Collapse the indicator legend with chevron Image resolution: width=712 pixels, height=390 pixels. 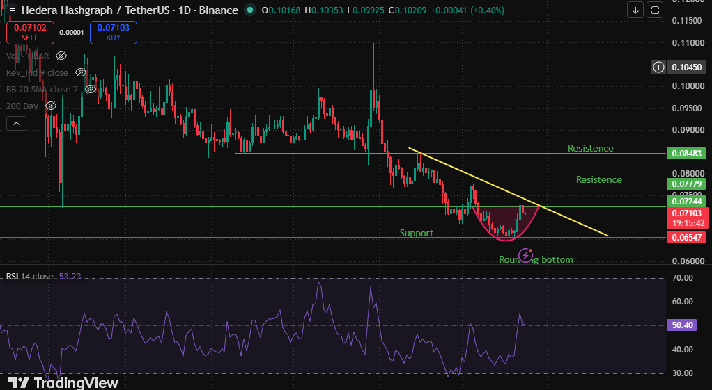tap(16, 123)
